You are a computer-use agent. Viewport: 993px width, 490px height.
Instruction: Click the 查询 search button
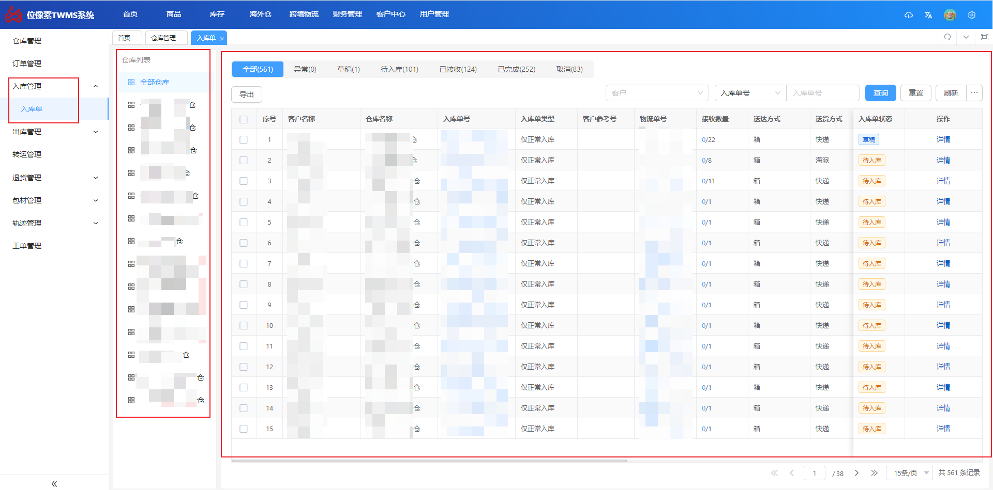pos(881,93)
